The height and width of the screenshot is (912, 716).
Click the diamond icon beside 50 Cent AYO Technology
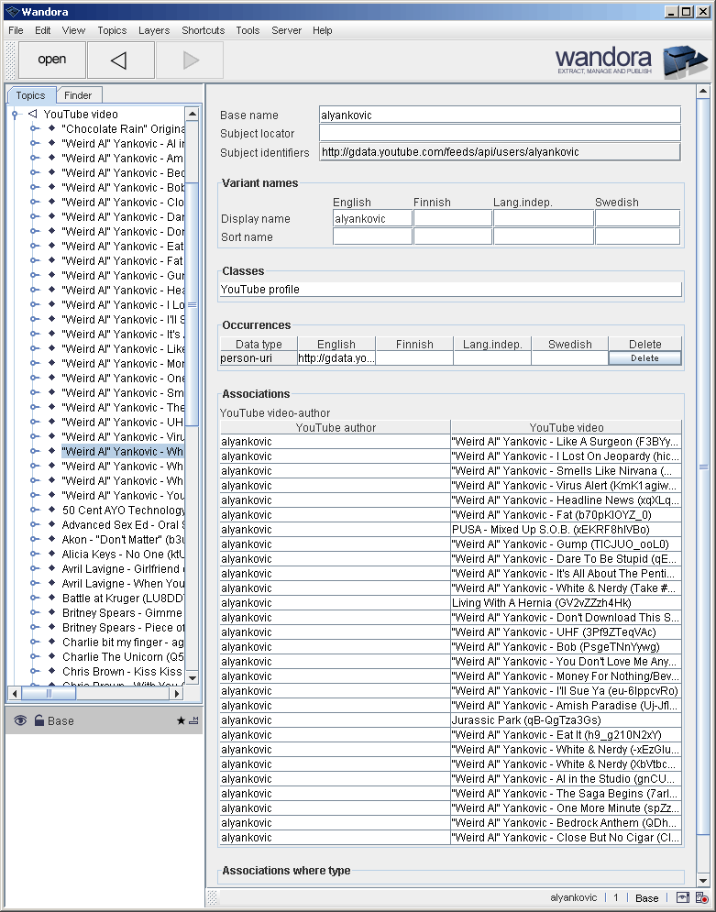click(x=51, y=511)
